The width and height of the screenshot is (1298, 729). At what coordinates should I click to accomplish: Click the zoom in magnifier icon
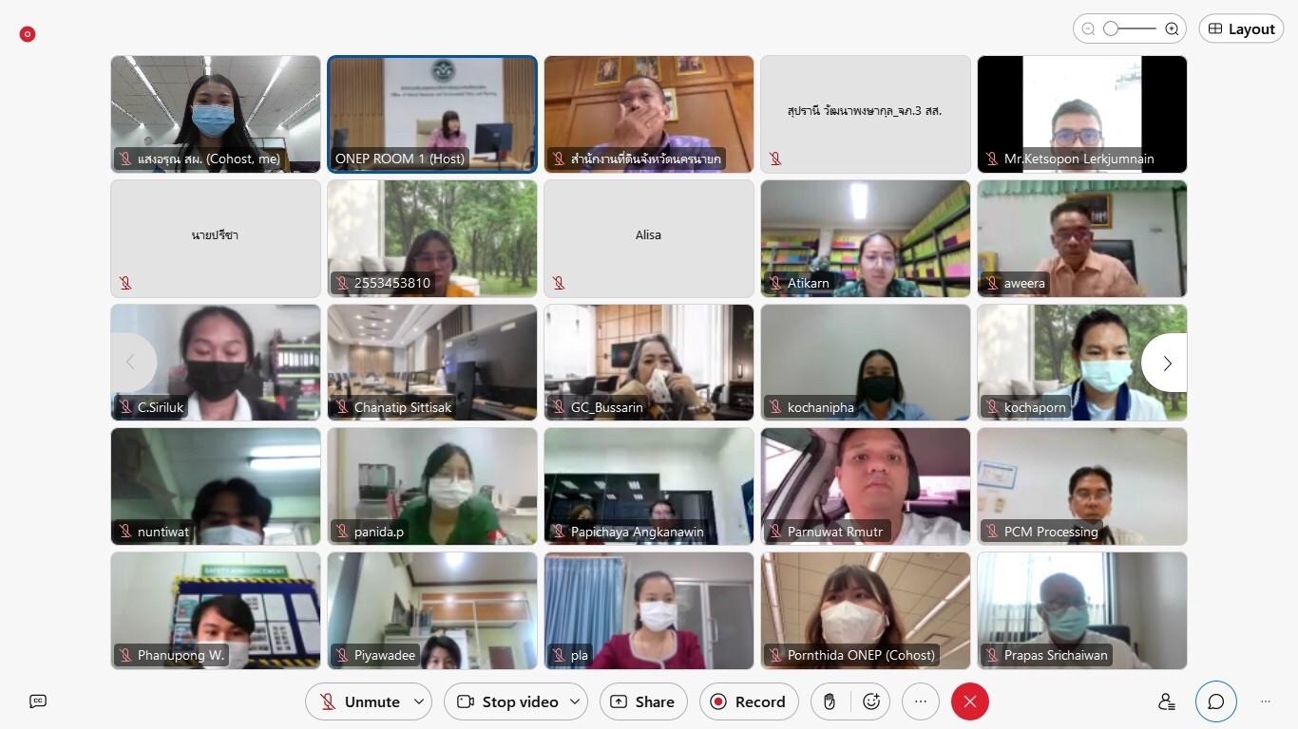point(1172,29)
